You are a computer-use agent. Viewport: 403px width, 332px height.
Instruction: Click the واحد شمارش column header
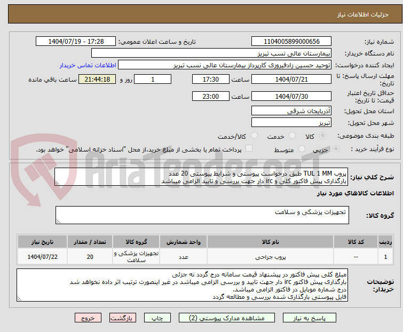183,242
